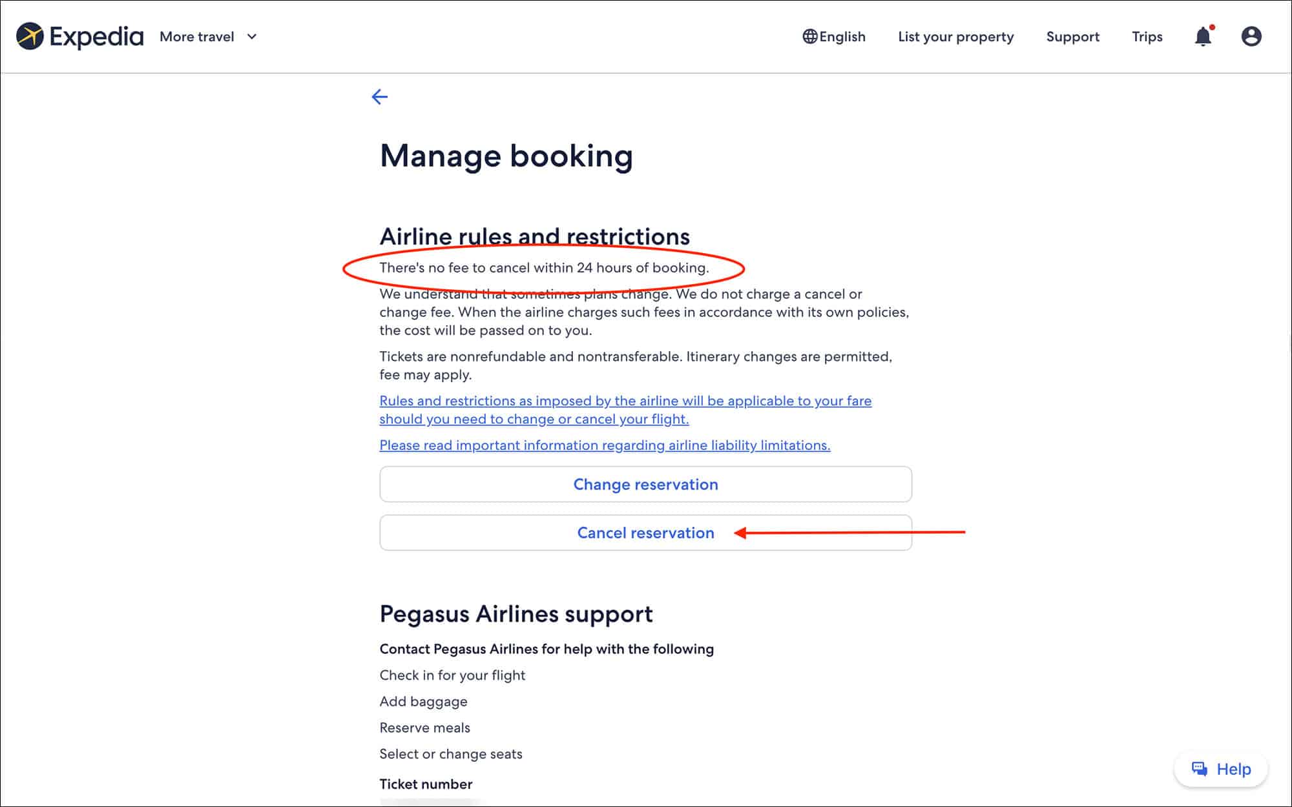Click 'Tickets are nonrefundable and nontransferable' paragraph
Image resolution: width=1292 pixels, height=807 pixels.
[636, 365]
